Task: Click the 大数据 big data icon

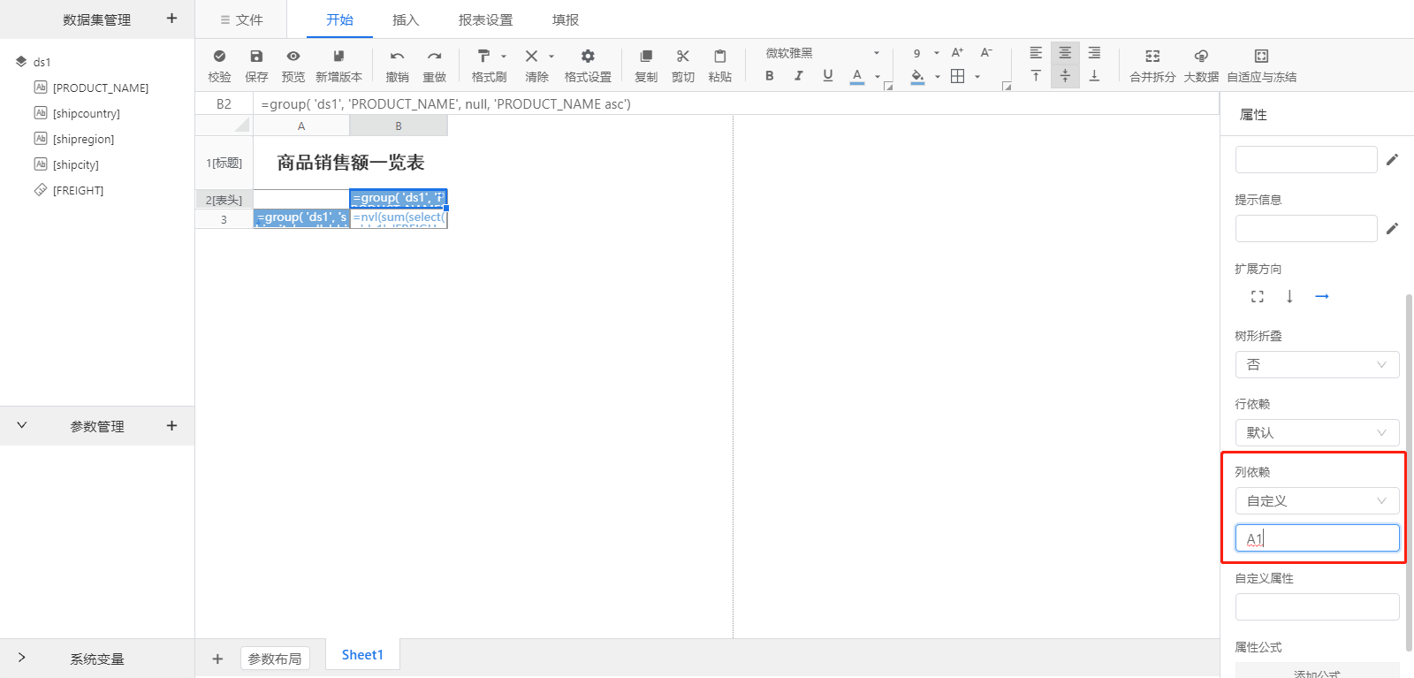Action: click(x=1201, y=56)
